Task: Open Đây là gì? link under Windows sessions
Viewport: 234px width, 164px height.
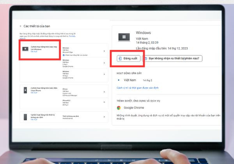Action: tap(34, 52)
